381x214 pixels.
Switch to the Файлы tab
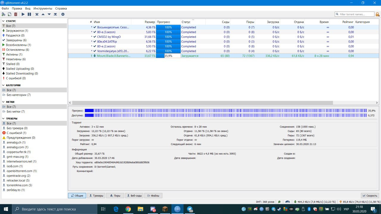click(153, 196)
